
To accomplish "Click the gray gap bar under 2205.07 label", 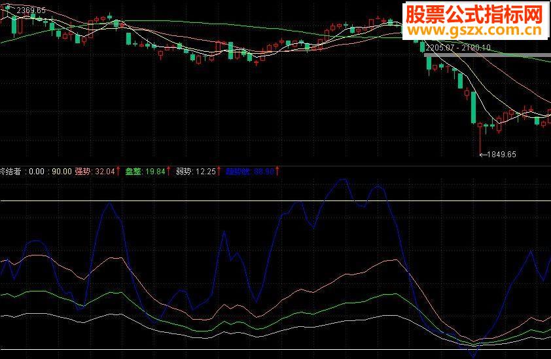I will point(488,55).
